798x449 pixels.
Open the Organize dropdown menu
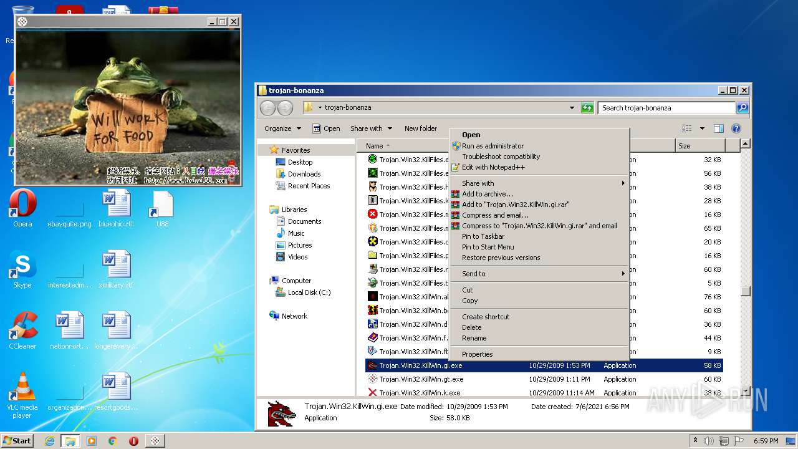(x=282, y=128)
